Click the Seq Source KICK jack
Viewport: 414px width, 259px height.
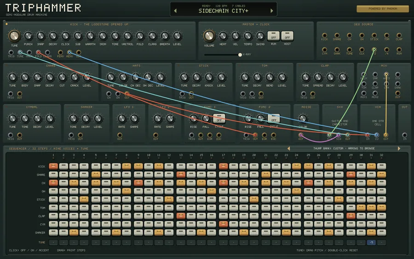(324, 35)
